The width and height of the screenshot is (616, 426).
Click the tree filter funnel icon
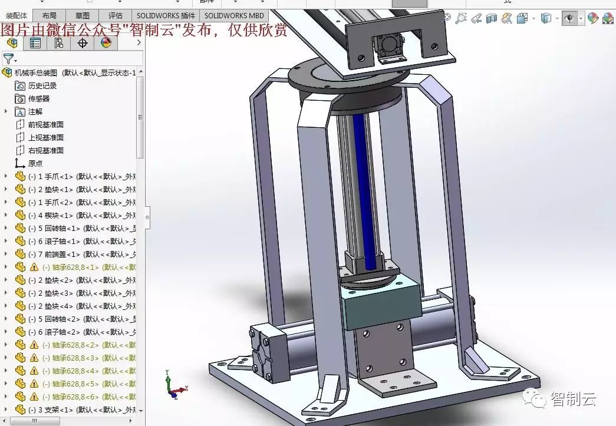tap(8, 59)
